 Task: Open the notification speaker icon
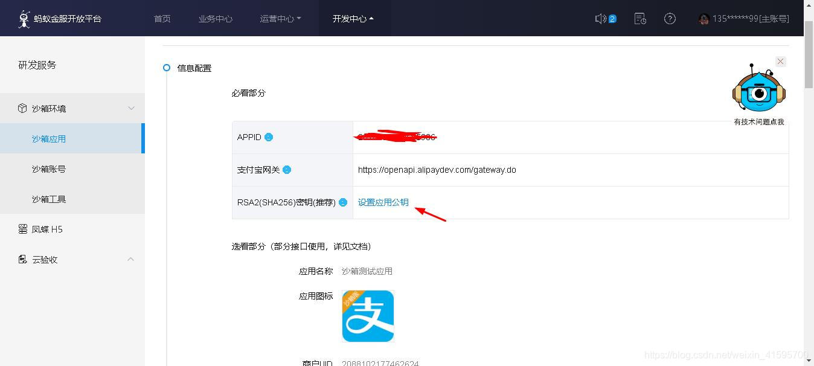(600, 19)
